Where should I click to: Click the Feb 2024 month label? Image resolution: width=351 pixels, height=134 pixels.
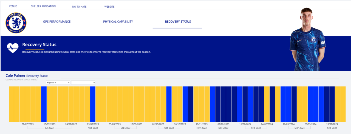(256, 128)
